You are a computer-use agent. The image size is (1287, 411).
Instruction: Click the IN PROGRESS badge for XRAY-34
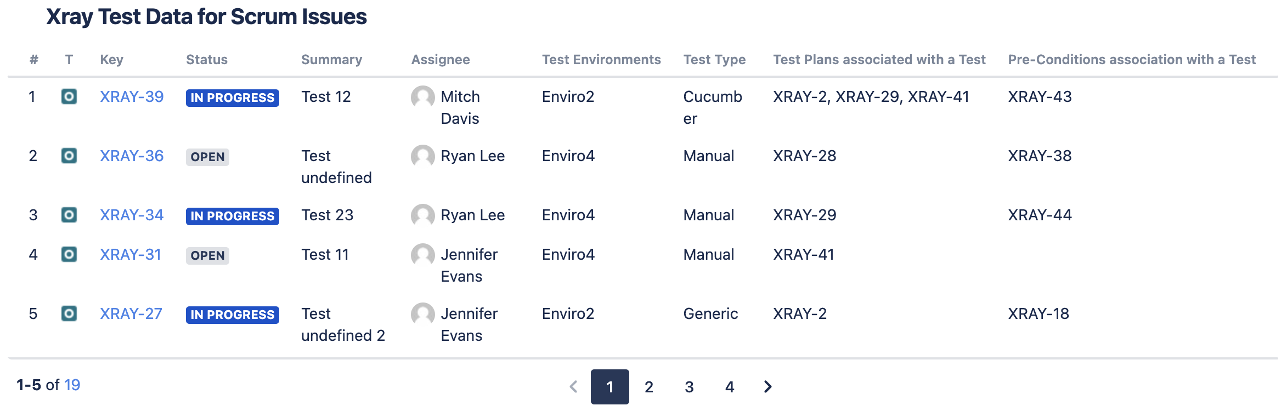232,216
